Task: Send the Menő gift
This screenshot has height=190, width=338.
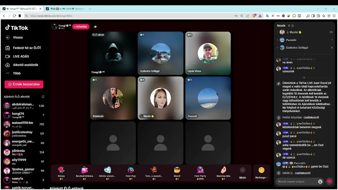Action: pos(177,173)
